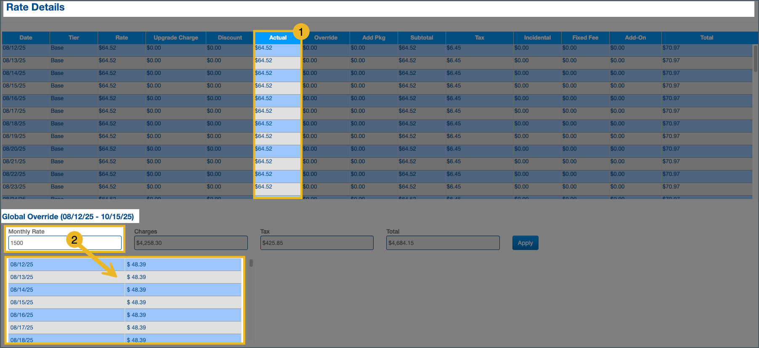Click the Fixed Fee column header
759x348 pixels.
pos(585,37)
